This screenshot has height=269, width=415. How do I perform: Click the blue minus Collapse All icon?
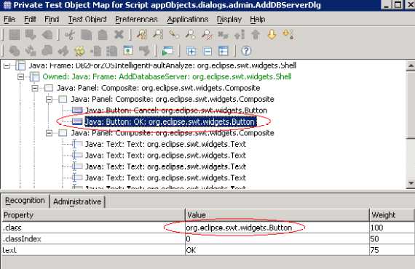click(x=207, y=51)
